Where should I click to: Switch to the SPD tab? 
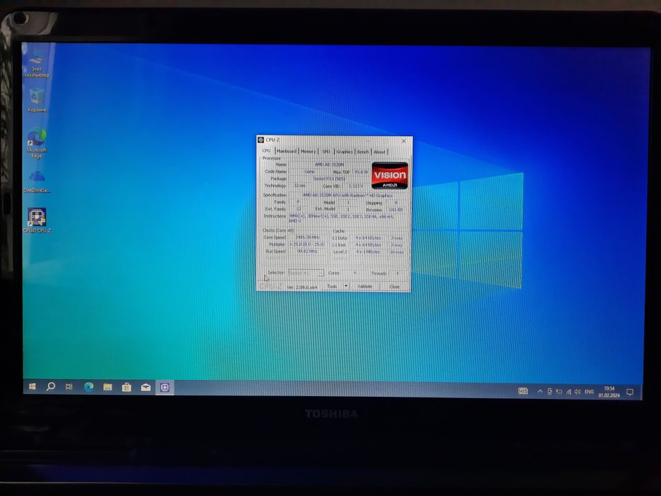[326, 152]
